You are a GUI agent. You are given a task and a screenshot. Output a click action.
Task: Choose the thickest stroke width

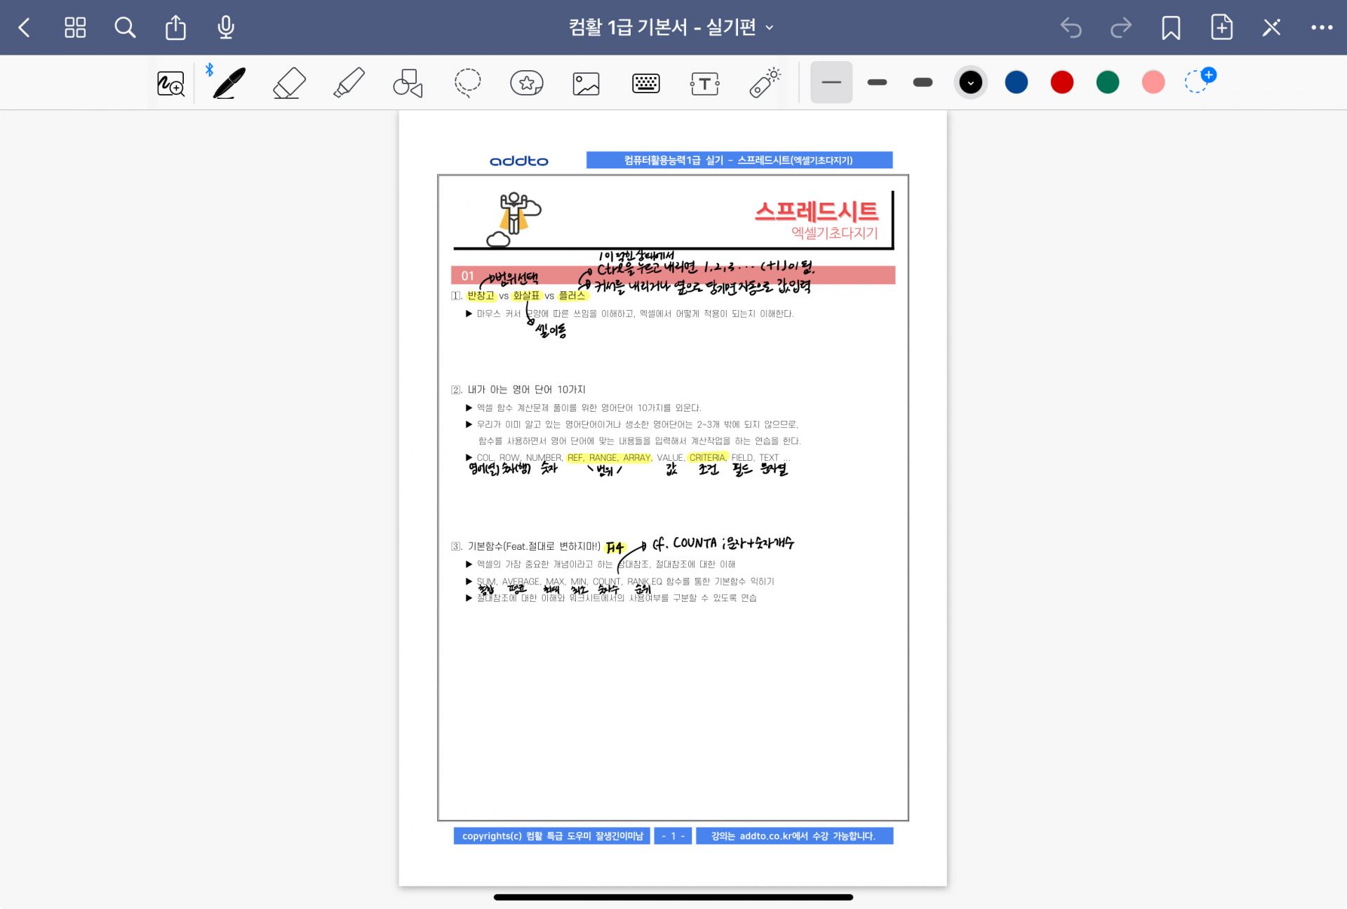pos(923,82)
